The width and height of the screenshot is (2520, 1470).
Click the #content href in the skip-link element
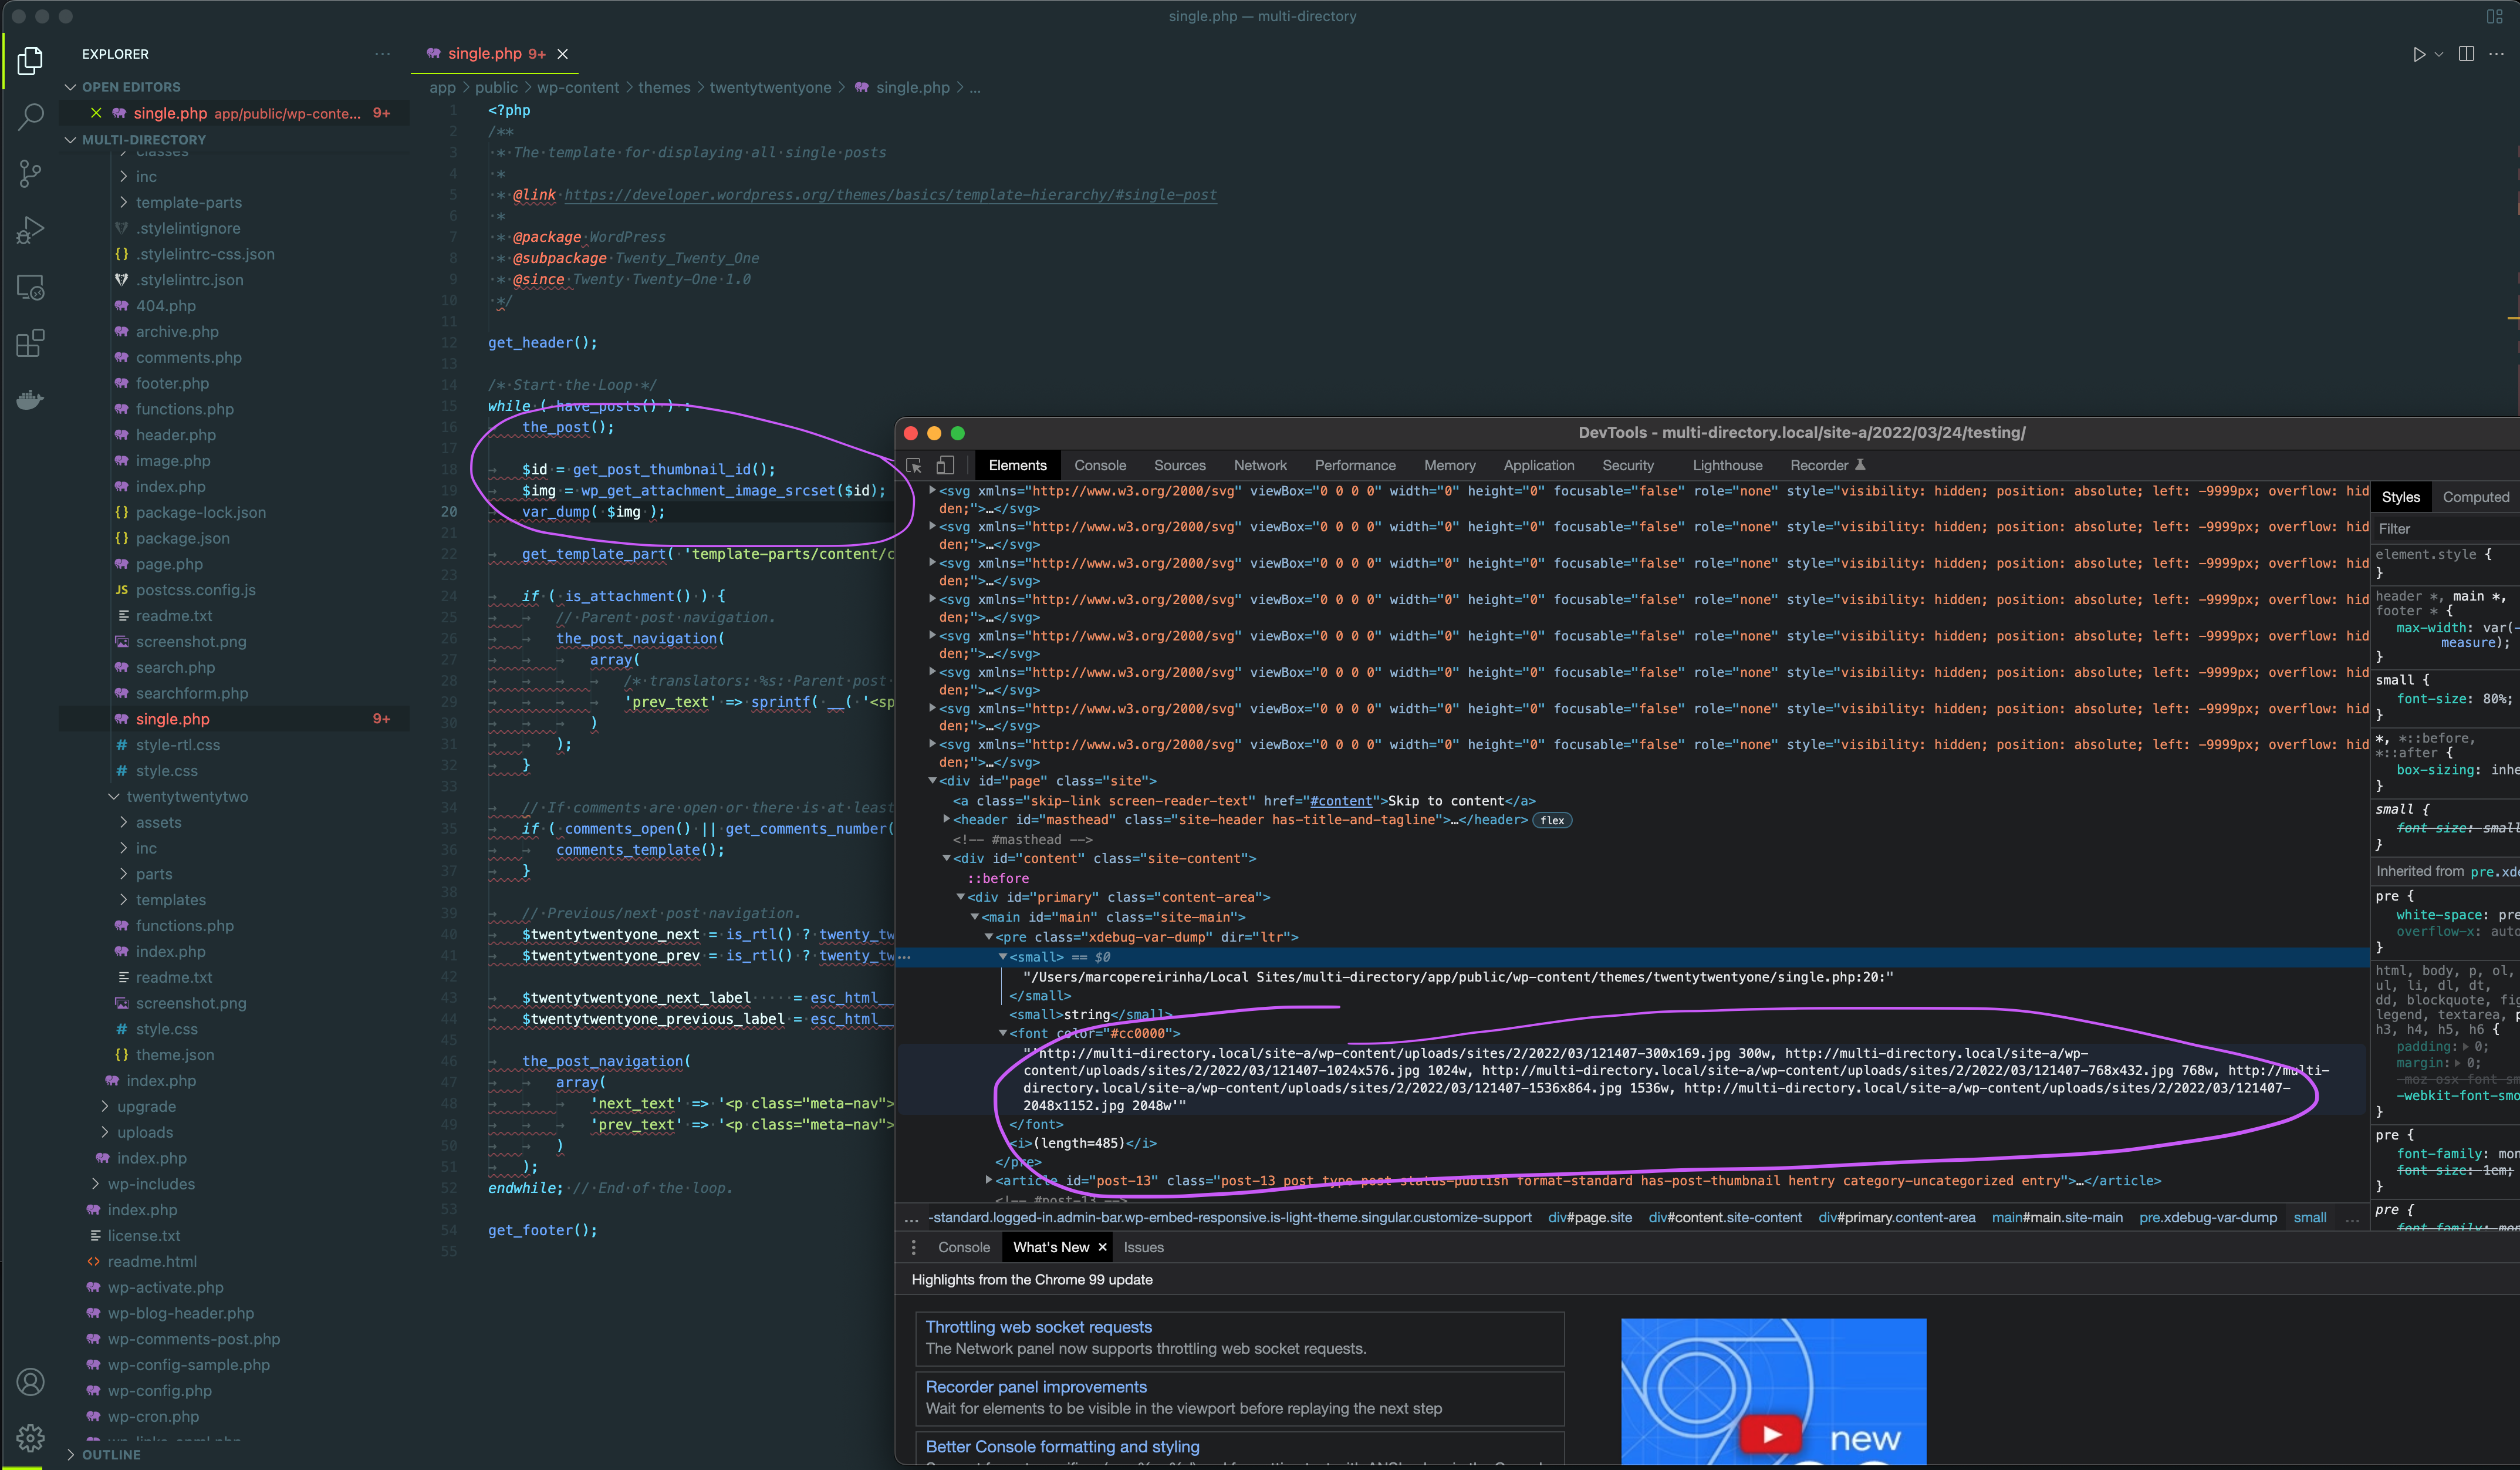pos(1341,800)
